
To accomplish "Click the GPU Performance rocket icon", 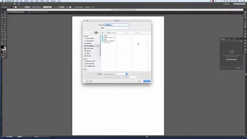I will (x=19, y=4).
